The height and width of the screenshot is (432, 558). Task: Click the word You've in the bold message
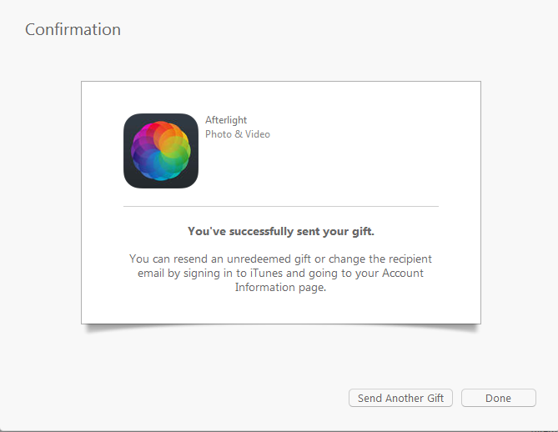(x=204, y=232)
